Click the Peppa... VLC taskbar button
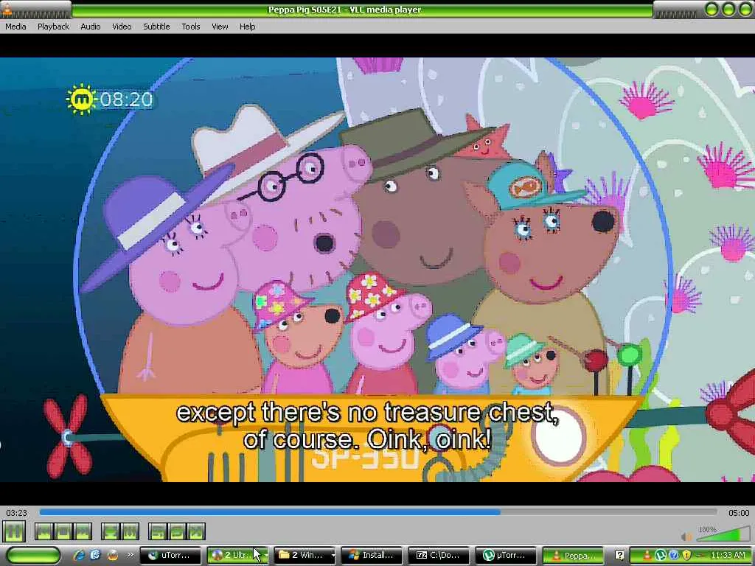 tap(573, 555)
